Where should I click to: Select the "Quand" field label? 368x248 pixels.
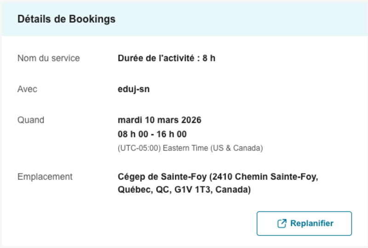[31, 120]
